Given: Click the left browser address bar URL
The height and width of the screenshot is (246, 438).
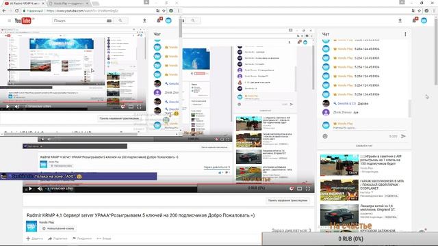Looking at the screenshot, I should click(82, 11).
